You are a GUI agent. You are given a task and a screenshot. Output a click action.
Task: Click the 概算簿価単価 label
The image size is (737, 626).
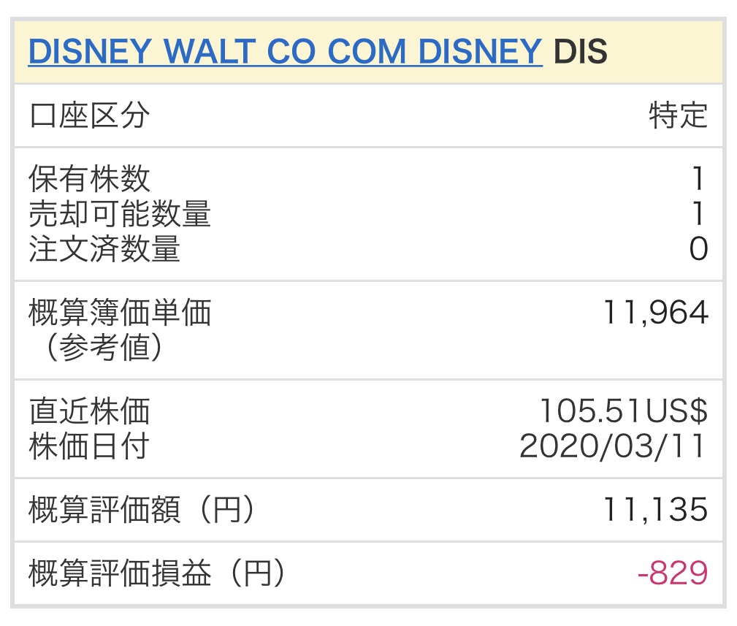coord(120,313)
